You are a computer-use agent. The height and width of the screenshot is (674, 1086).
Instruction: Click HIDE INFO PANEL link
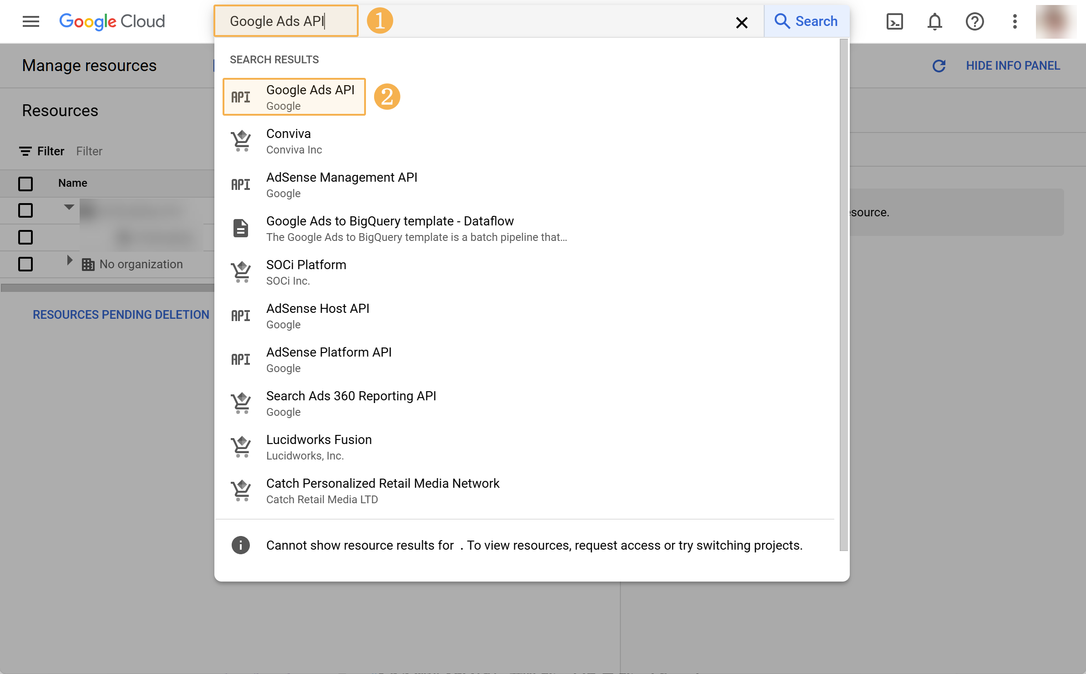click(x=1013, y=66)
